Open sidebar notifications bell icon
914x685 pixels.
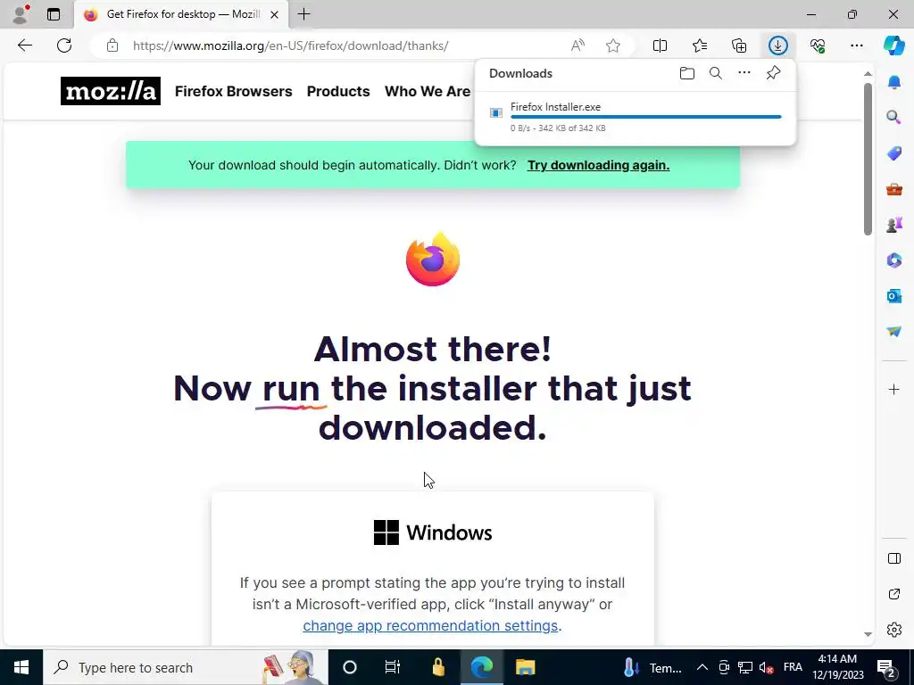[893, 82]
